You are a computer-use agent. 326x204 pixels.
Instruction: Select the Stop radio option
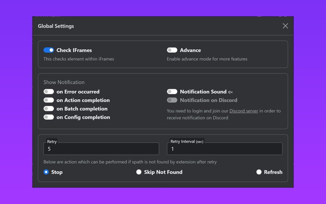coord(46,172)
